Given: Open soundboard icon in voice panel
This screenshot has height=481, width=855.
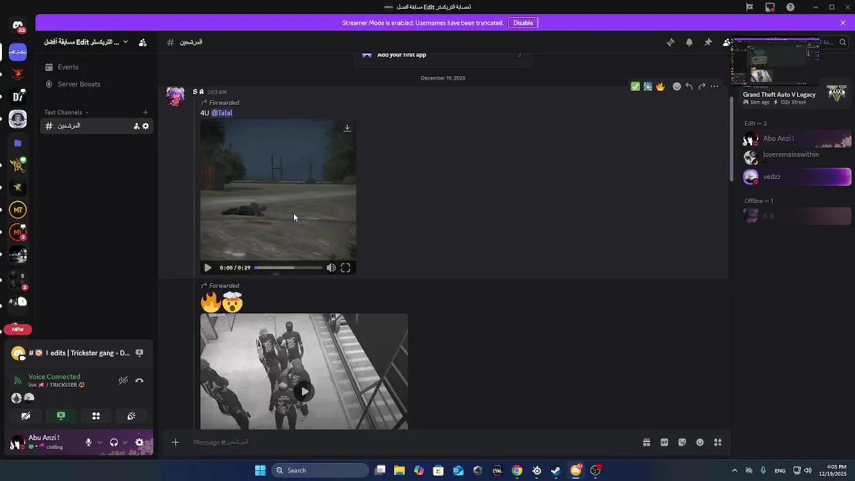Looking at the screenshot, I should click(132, 416).
